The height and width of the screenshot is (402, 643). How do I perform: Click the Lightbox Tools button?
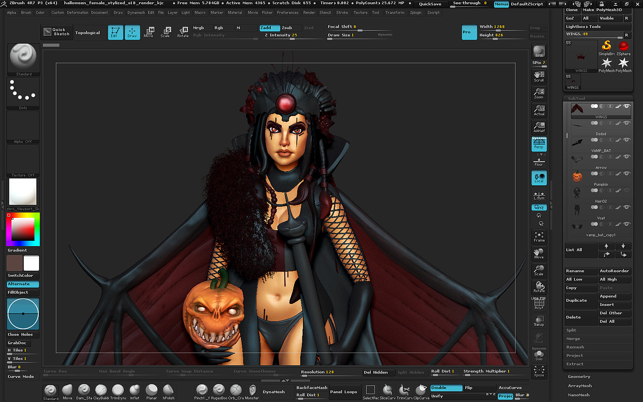click(x=598, y=27)
